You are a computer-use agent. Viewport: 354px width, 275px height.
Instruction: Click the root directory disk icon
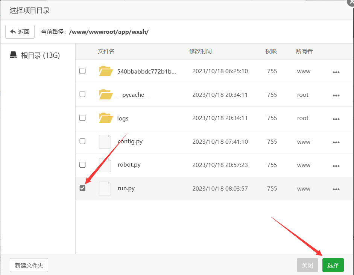pyautogui.click(x=13, y=55)
